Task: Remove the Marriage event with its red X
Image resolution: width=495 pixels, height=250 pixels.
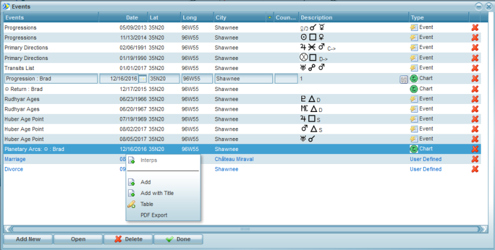Action: 475,159
